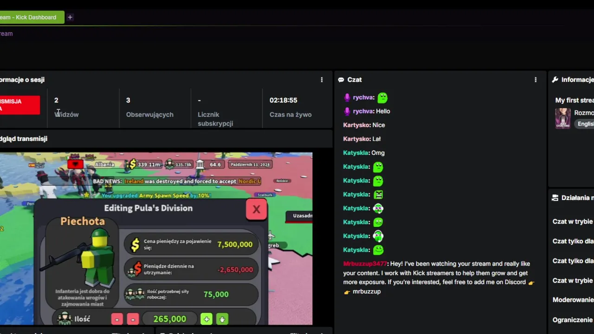Image resolution: width=594 pixels, height=334 pixels.
Task: Click the yellow dollar icon next to 339.11m
Action: click(x=133, y=164)
